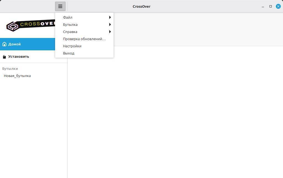
Task: Select Выход to quit the application
Action: coord(69,53)
